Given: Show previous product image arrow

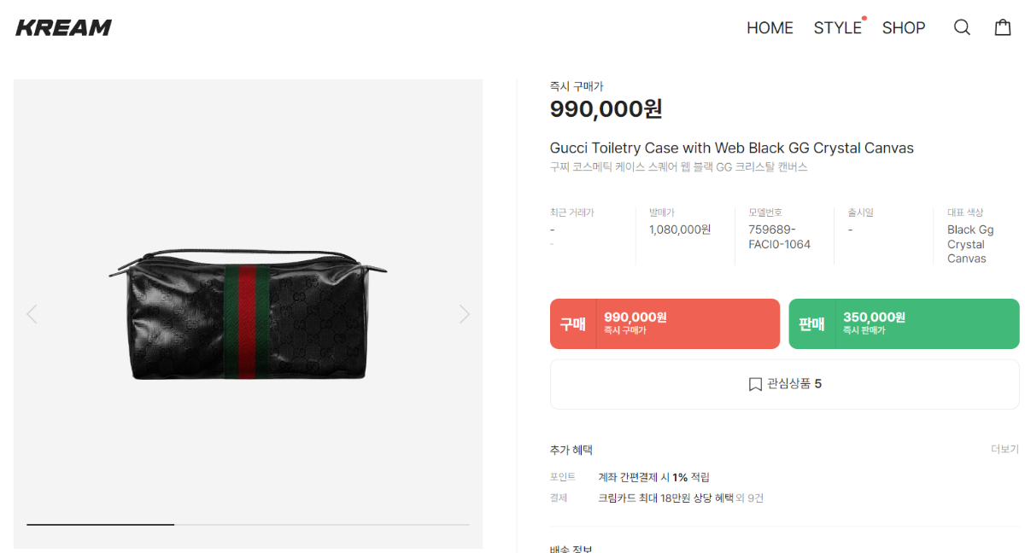Looking at the screenshot, I should [32, 314].
